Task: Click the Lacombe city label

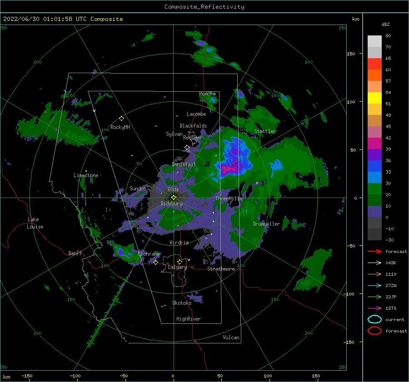Action: 196,114
